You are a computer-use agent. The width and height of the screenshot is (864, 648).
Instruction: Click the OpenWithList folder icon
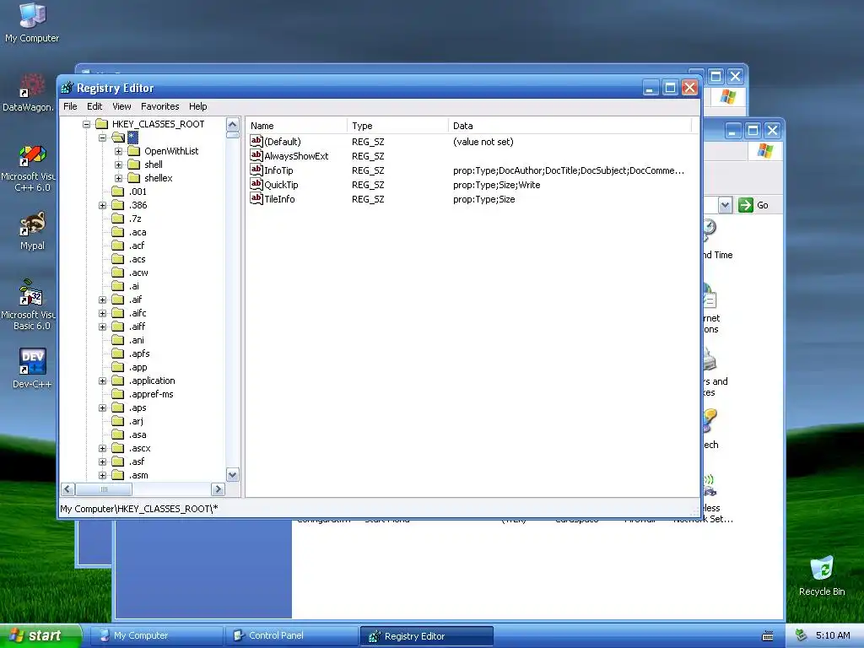(134, 150)
